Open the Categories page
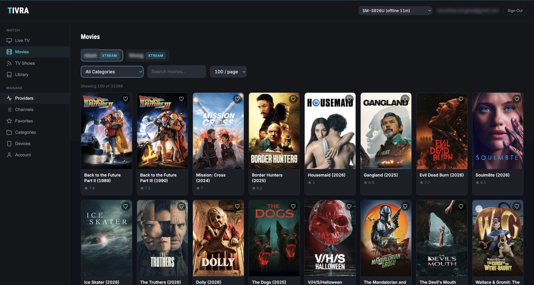 [35, 132]
